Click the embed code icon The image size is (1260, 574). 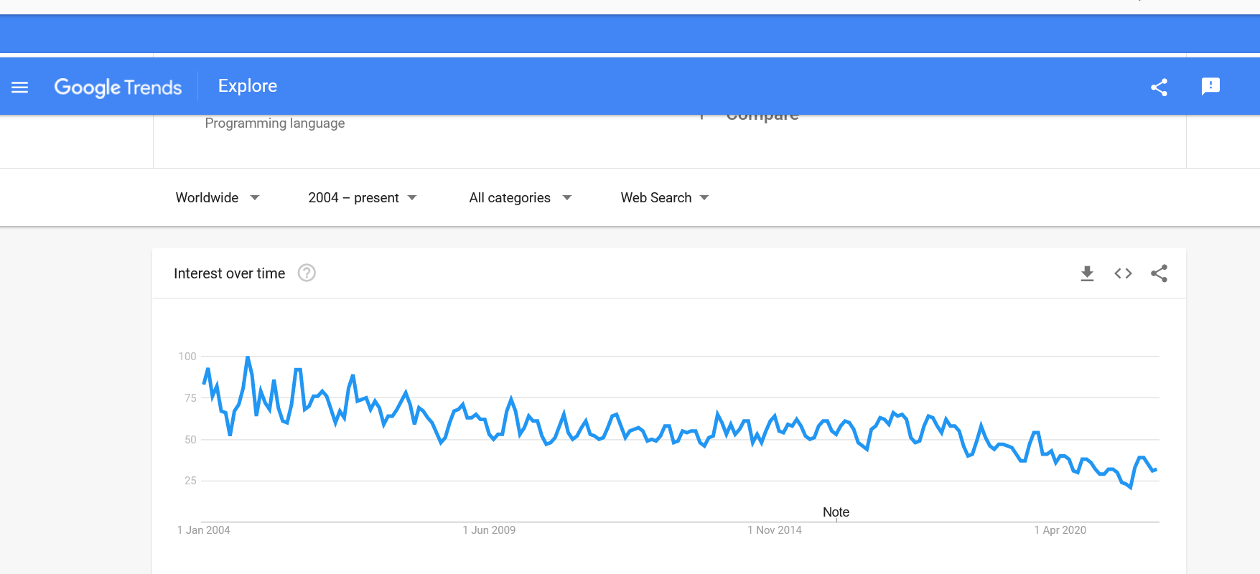[x=1123, y=273]
